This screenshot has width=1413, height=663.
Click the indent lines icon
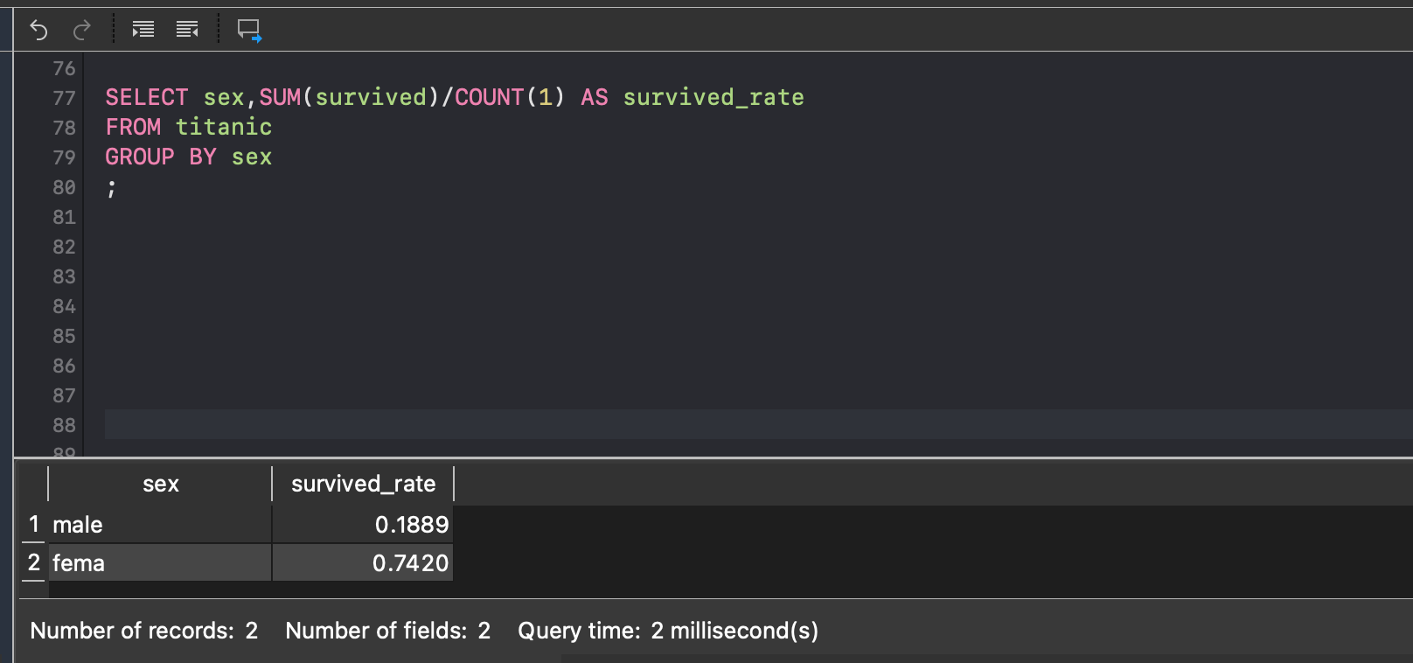click(143, 30)
